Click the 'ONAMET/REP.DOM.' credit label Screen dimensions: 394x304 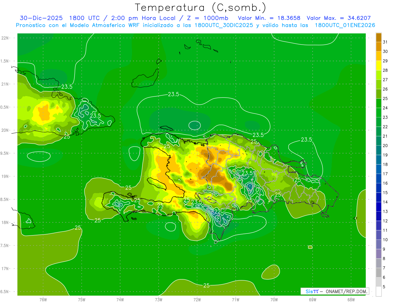[347, 291]
